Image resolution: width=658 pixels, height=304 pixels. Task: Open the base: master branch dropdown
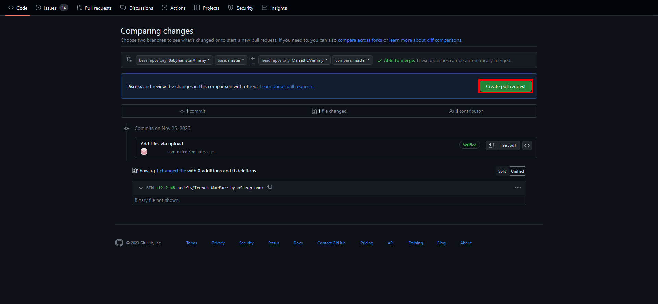(x=231, y=60)
